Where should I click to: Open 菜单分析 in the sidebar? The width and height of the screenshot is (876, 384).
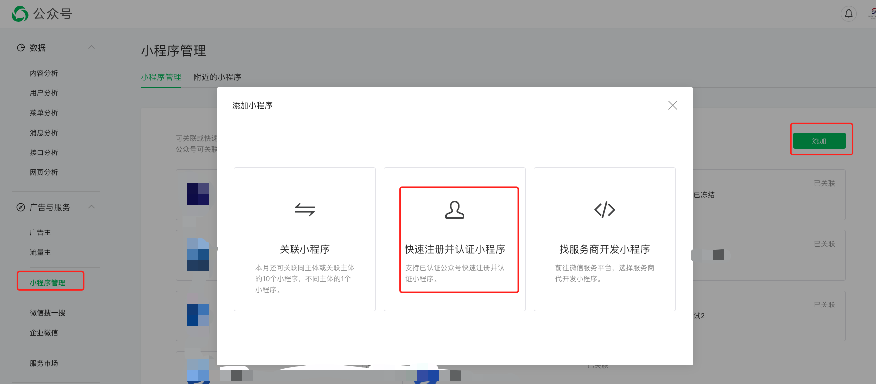tap(44, 113)
